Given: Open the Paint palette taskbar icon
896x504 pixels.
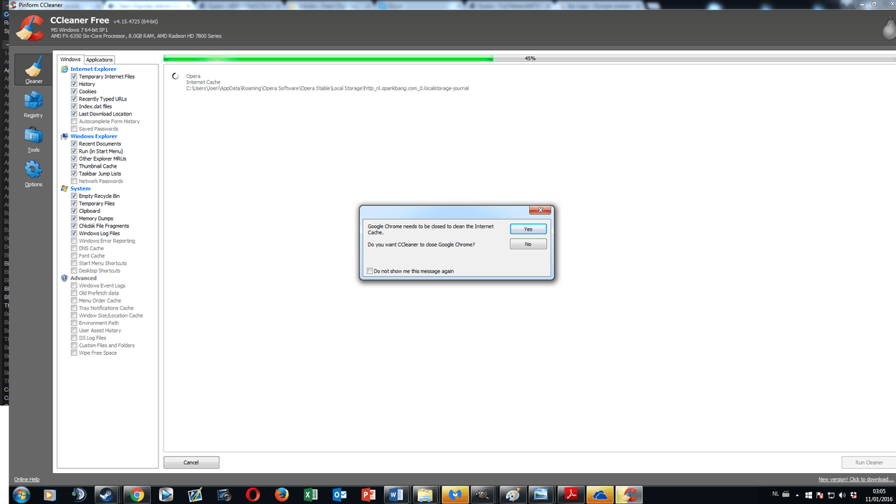Looking at the screenshot, I should [513, 495].
